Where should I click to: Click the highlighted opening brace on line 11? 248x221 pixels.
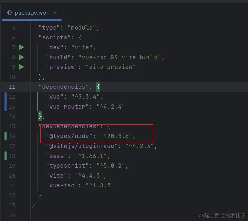point(98,87)
